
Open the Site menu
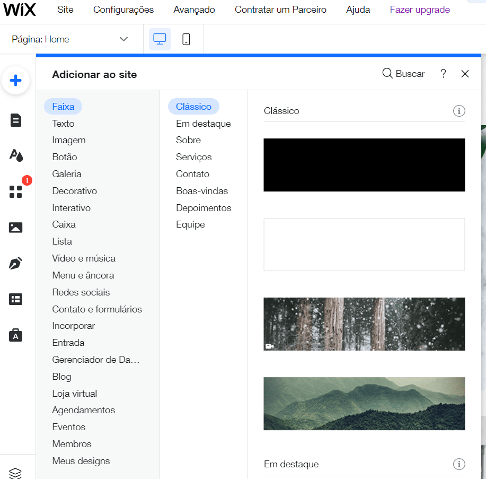click(x=65, y=10)
